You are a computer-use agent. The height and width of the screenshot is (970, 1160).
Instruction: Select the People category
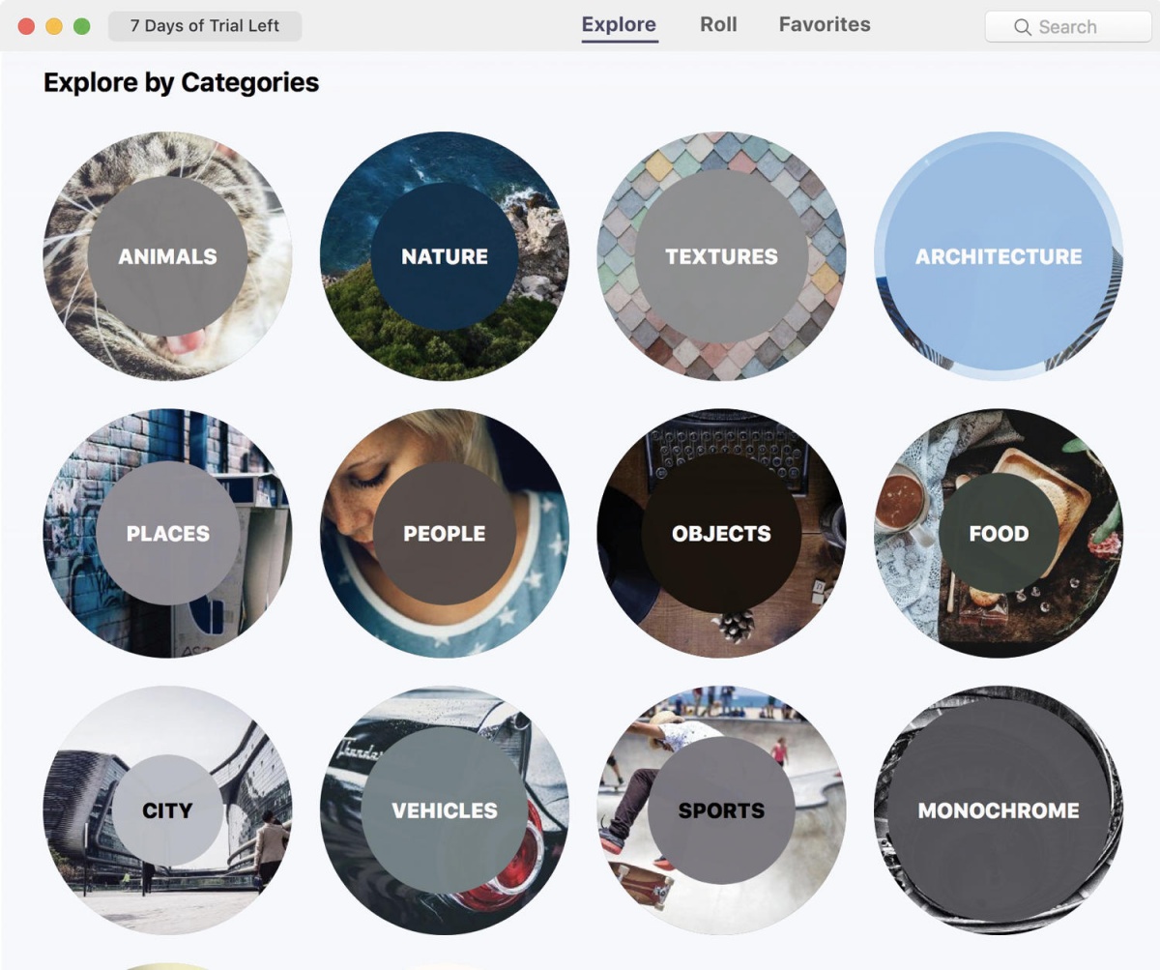445,533
